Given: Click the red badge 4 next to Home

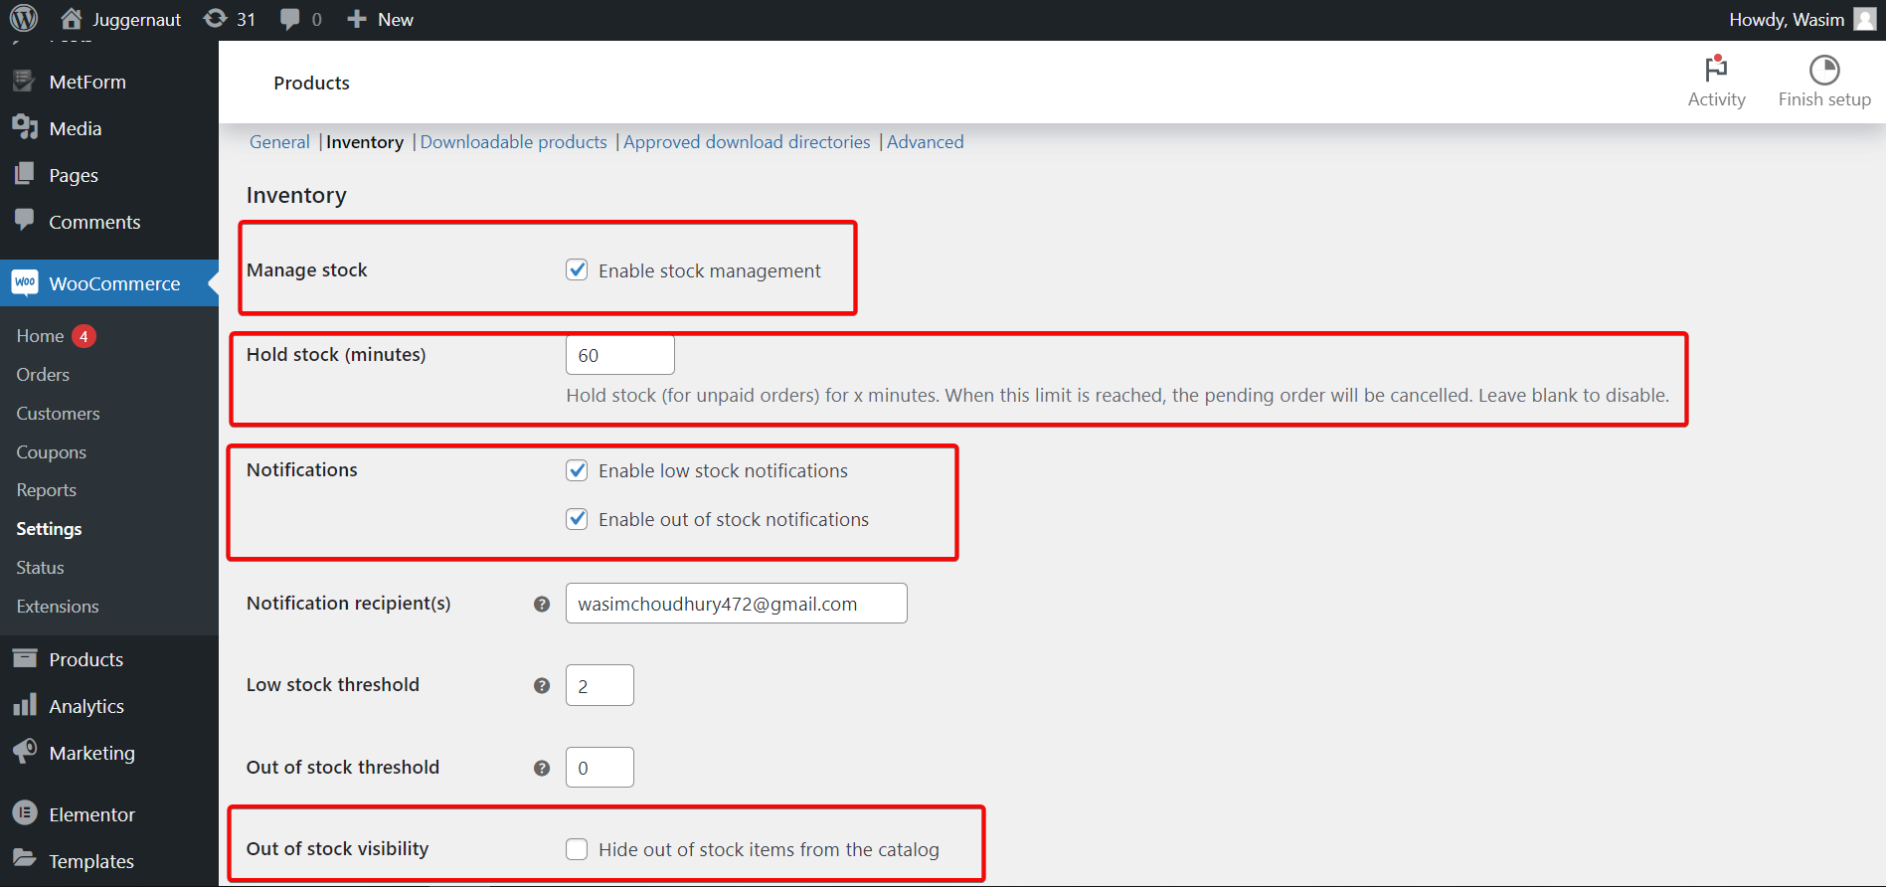Looking at the screenshot, I should 84,336.
